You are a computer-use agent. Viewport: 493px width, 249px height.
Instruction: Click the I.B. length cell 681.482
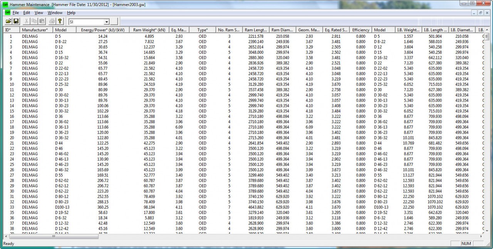(435, 143)
